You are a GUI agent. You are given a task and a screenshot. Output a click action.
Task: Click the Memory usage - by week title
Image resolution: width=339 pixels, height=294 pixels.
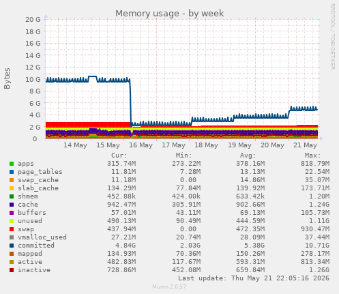tap(170, 14)
